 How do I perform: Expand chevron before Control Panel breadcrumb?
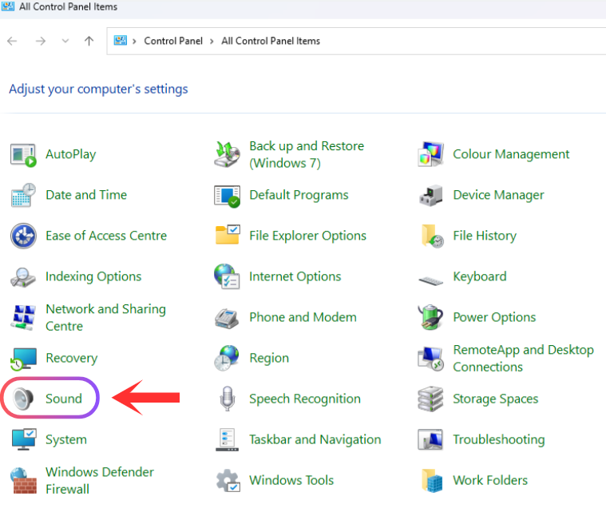tap(134, 42)
